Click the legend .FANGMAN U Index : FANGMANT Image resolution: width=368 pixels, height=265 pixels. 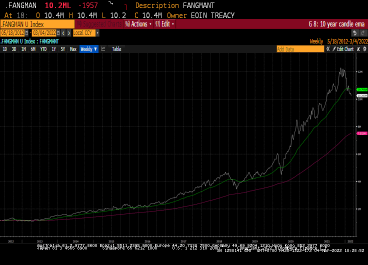point(29,41)
